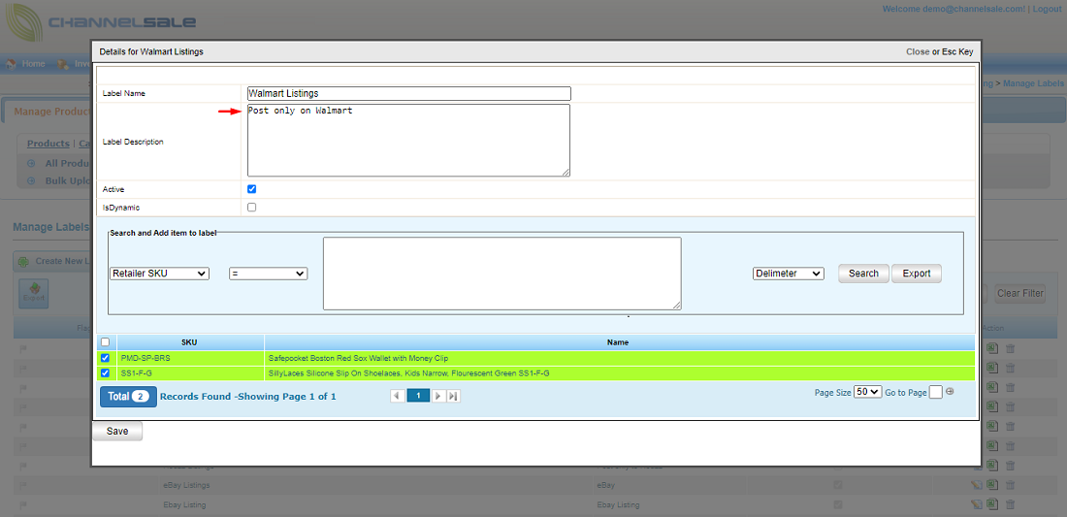This screenshot has width=1067, height=517.
Task: Click the Save button
Action: 117,432
